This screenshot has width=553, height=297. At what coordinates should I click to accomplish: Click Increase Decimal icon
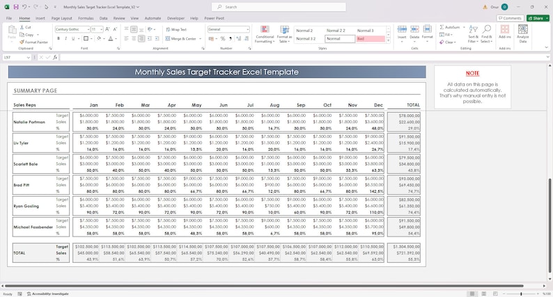click(238, 38)
